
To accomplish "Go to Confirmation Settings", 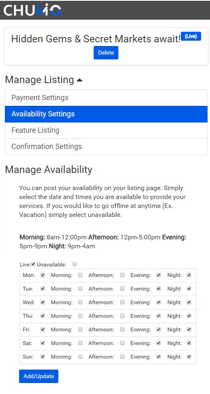I will (106, 147).
